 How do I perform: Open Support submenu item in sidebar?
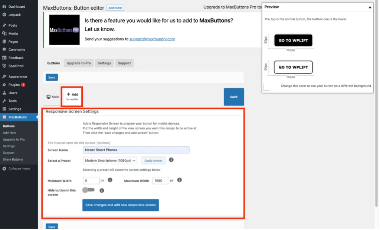pos(9,153)
